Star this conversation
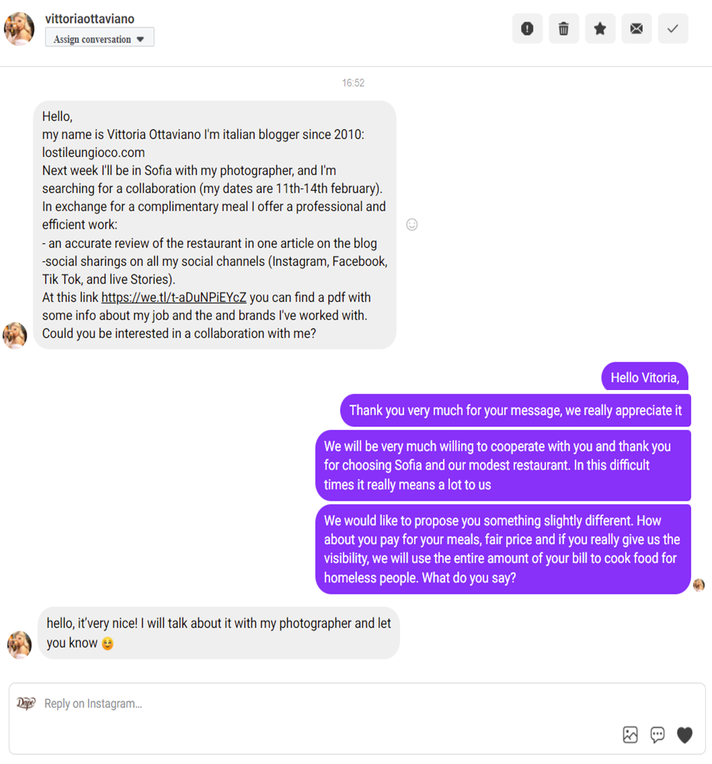Screen dimensions: 712x764 pyautogui.click(x=600, y=28)
